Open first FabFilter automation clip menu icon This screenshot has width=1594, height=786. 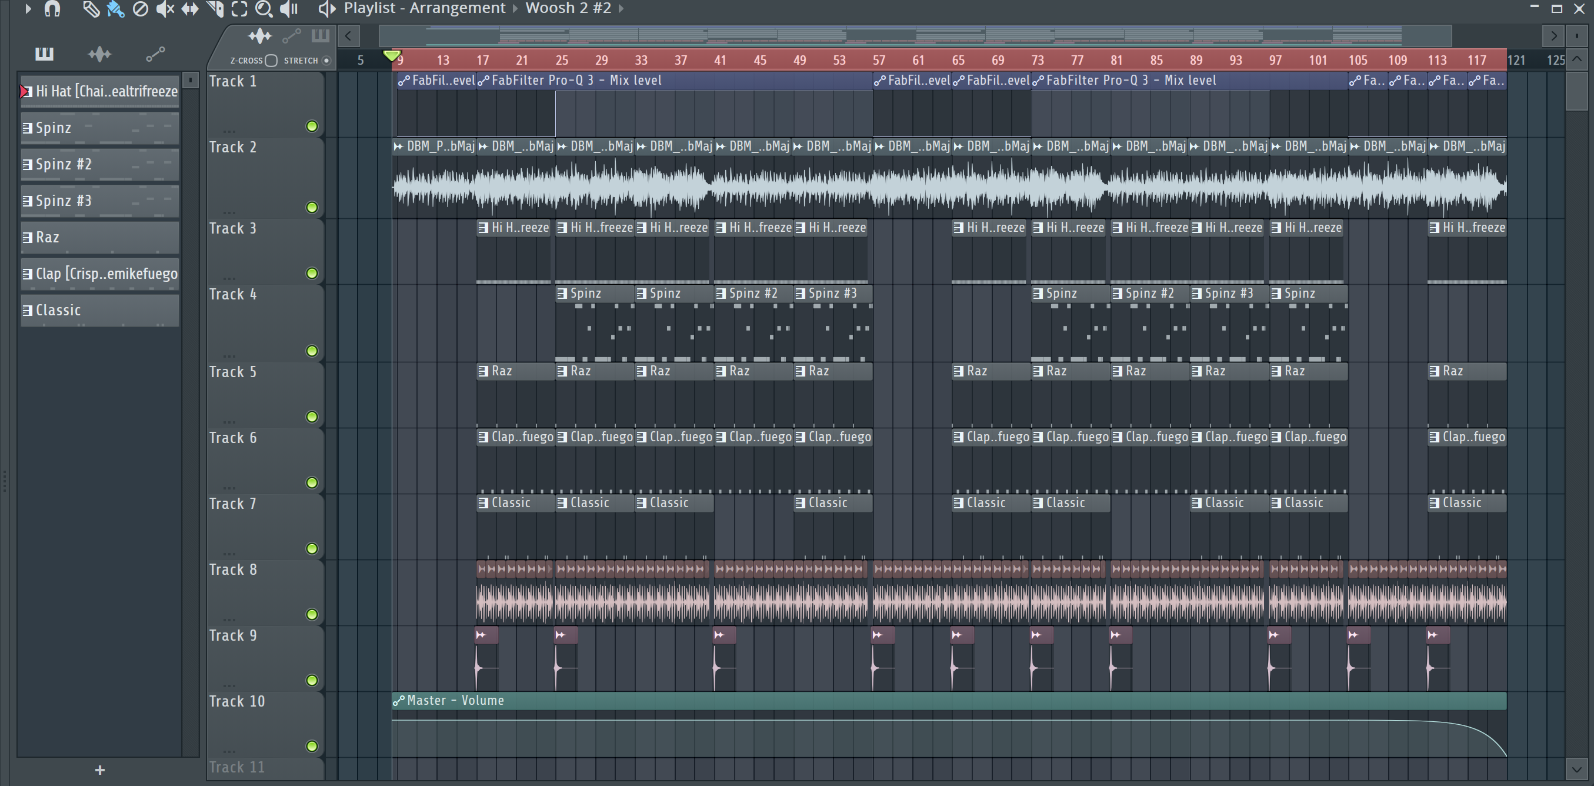[404, 81]
